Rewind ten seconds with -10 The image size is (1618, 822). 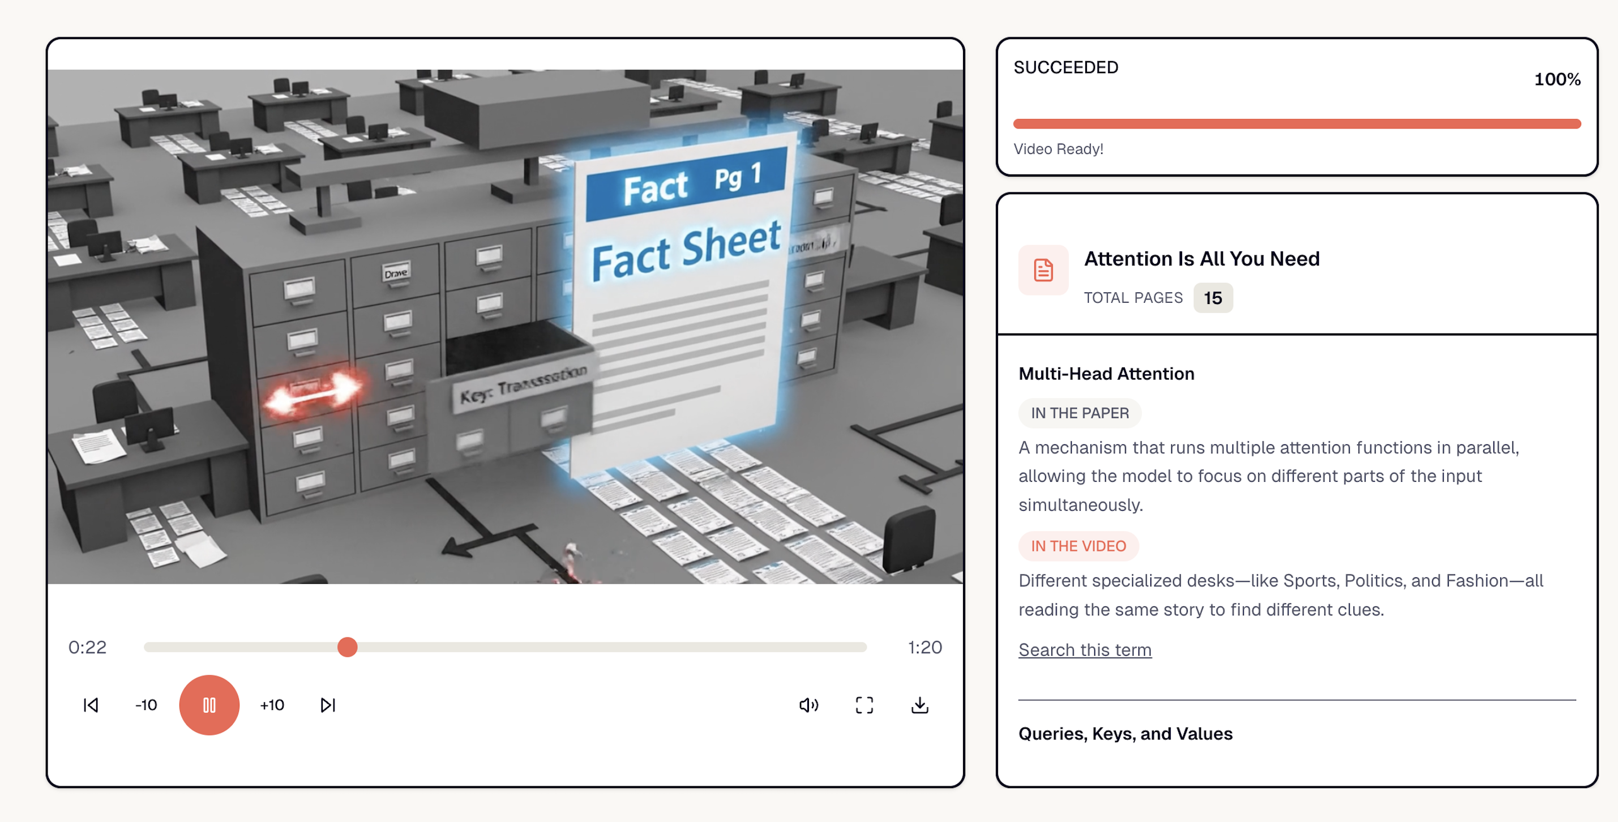point(147,705)
